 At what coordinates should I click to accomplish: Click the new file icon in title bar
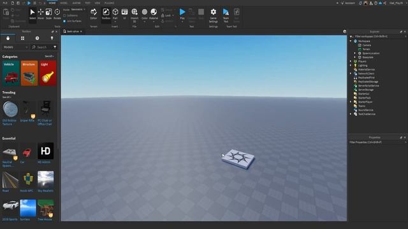click(12, 3)
